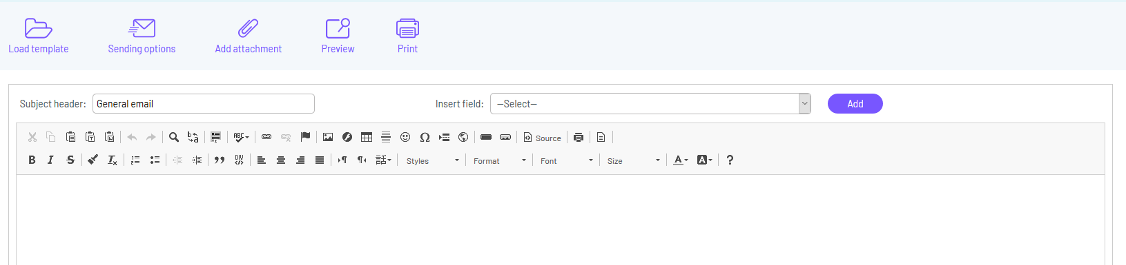Screen dimensions: 1126x265
Task: Open special character Omega picker
Action: point(425,137)
